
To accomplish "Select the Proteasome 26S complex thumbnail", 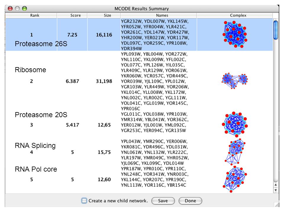I will tap(235, 34).
